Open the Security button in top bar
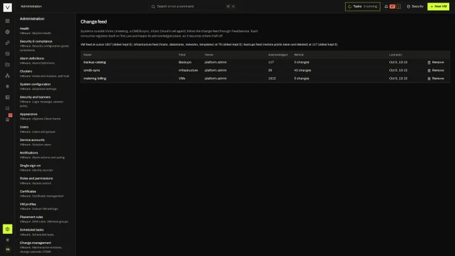 (x=415, y=6)
